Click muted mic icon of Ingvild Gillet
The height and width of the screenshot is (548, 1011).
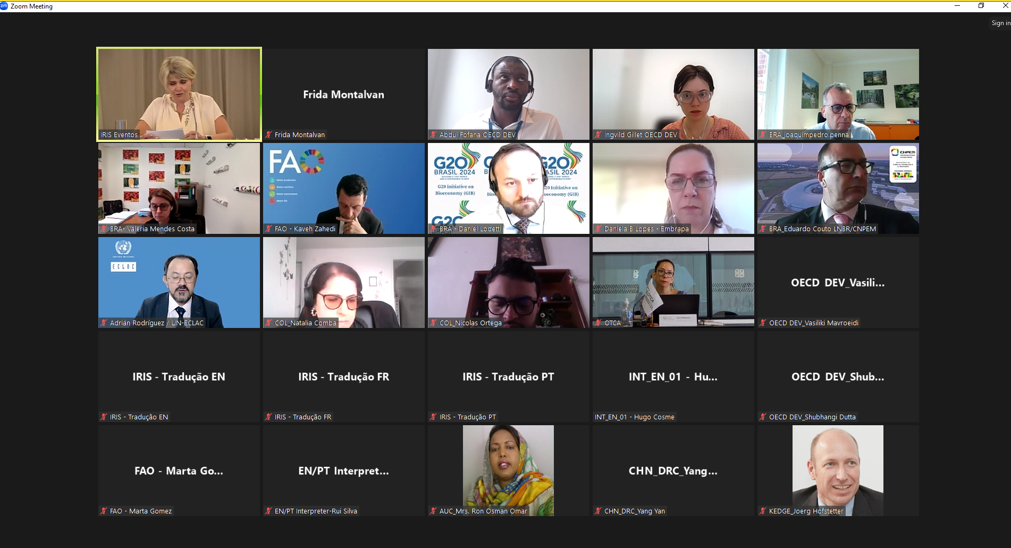coord(598,134)
